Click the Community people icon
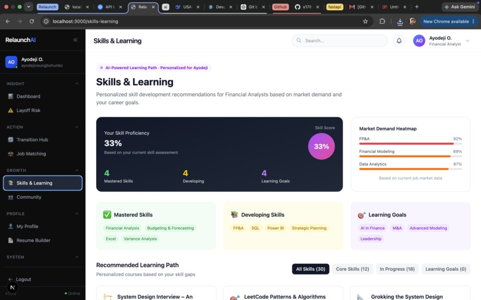The image size is (481, 300). [x=10, y=197]
